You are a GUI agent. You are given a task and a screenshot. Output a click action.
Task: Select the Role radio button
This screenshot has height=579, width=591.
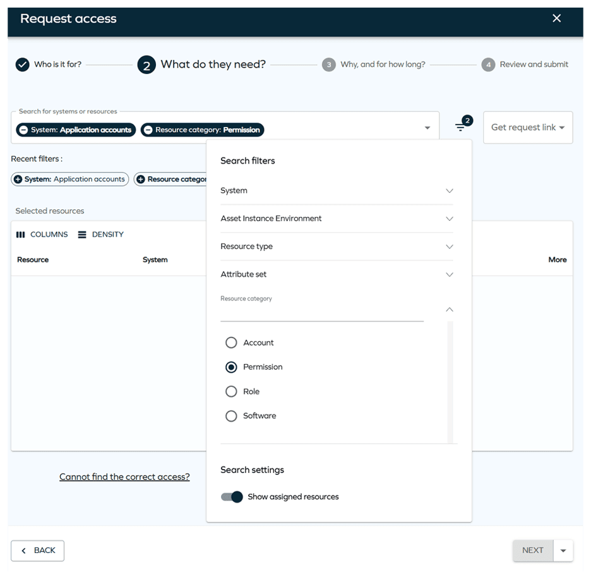(x=231, y=392)
